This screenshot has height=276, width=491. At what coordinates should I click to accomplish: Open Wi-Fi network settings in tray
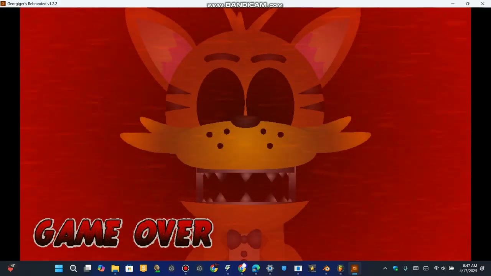pos(436,268)
